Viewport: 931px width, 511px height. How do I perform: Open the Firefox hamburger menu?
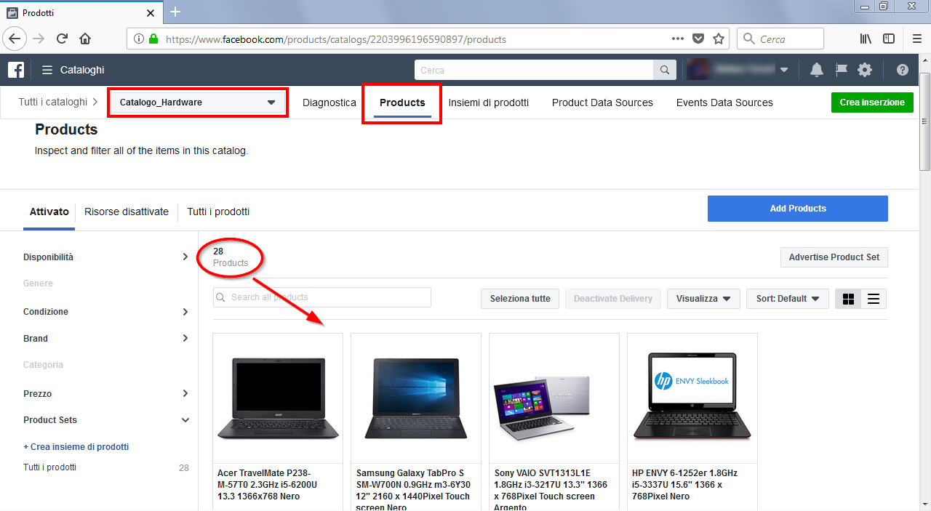click(916, 39)
